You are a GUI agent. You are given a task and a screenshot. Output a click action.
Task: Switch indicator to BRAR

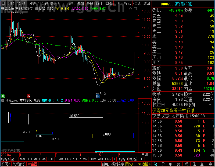pyautogui.click(x=69, y=159)
